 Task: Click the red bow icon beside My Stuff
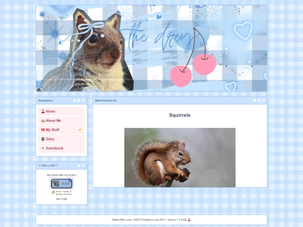(43, 130)
